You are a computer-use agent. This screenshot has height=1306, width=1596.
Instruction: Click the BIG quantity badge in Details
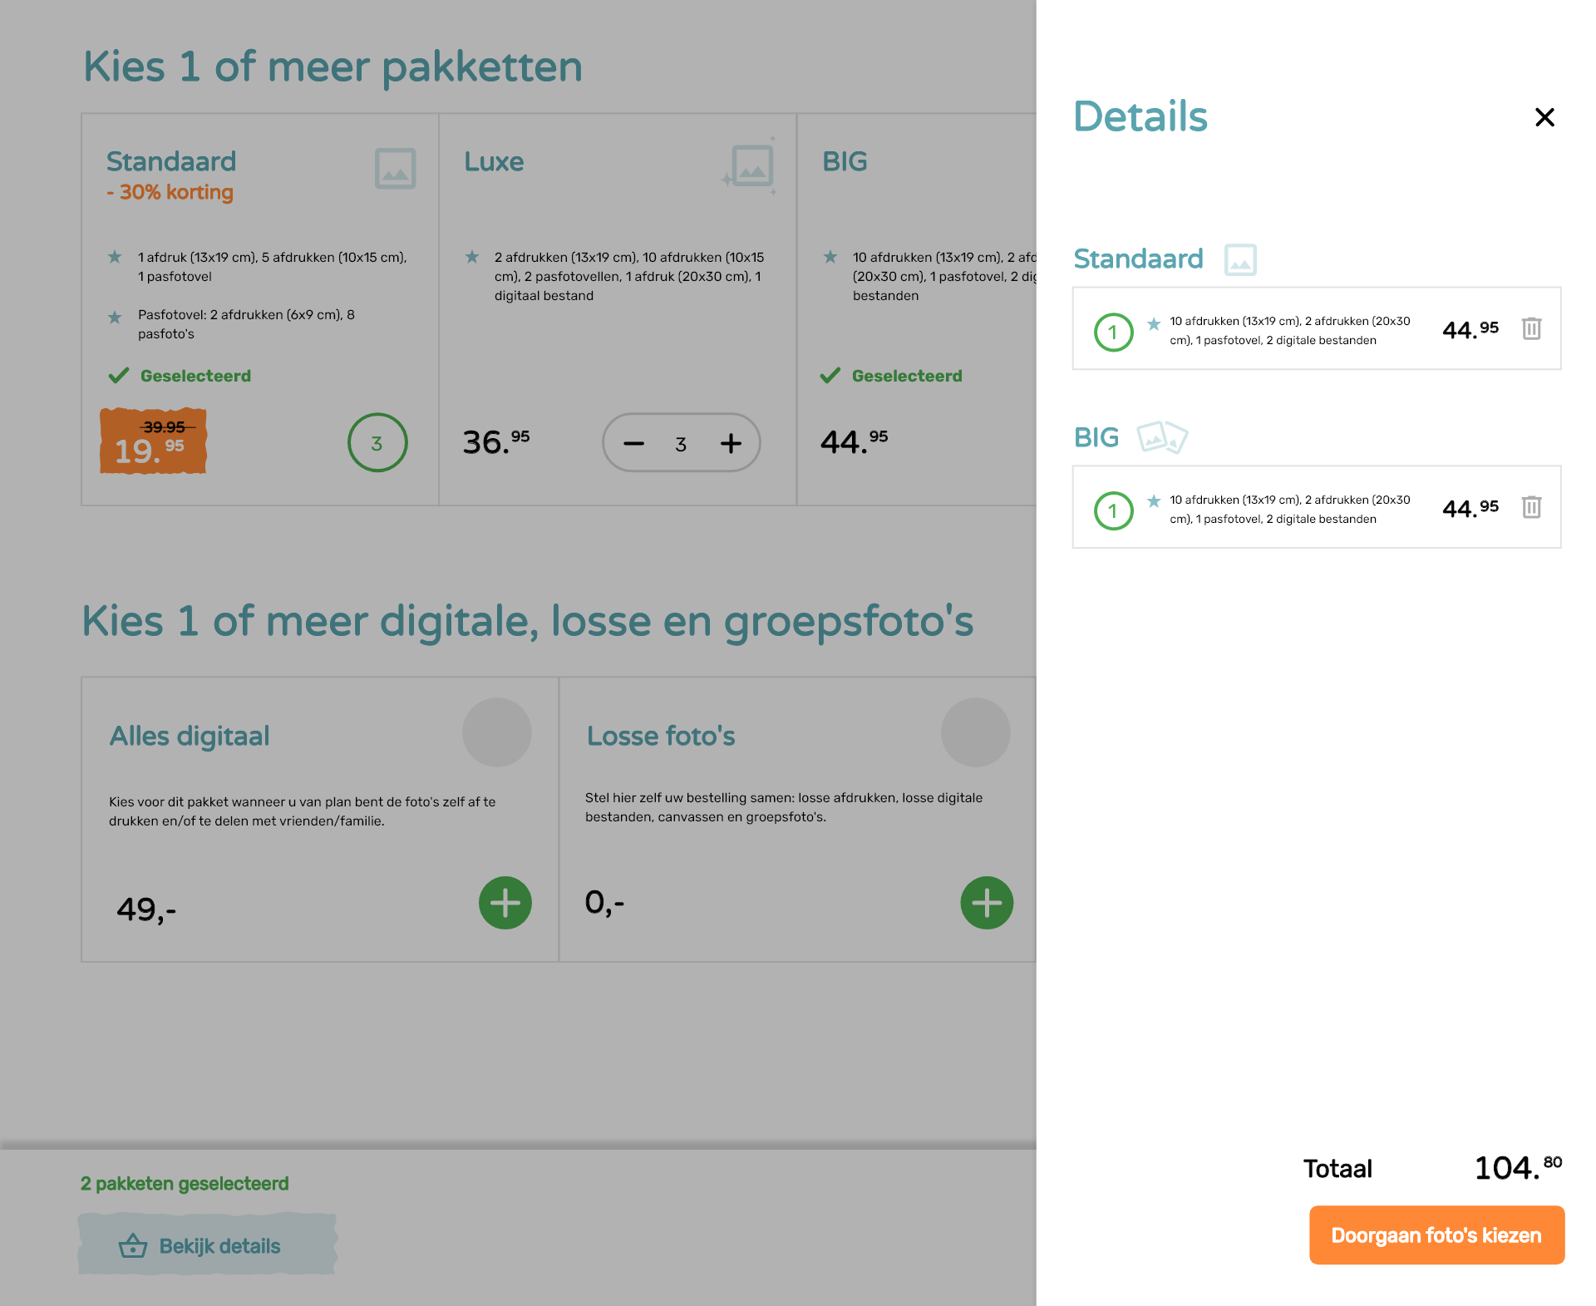tap(1114, 510)
